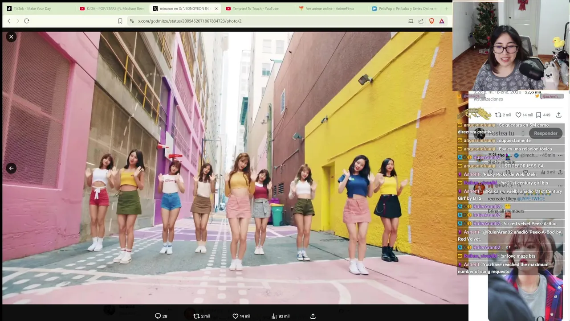Click the screen cast icon in the address bar
This screenshot has width=570, height=321.
pyautogui.click(x=411, y=21)
